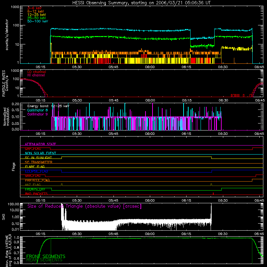The width and height of the screenshot is (267, 267).
Task: Click the vertical Flags axis label
Action: (14, 167)
